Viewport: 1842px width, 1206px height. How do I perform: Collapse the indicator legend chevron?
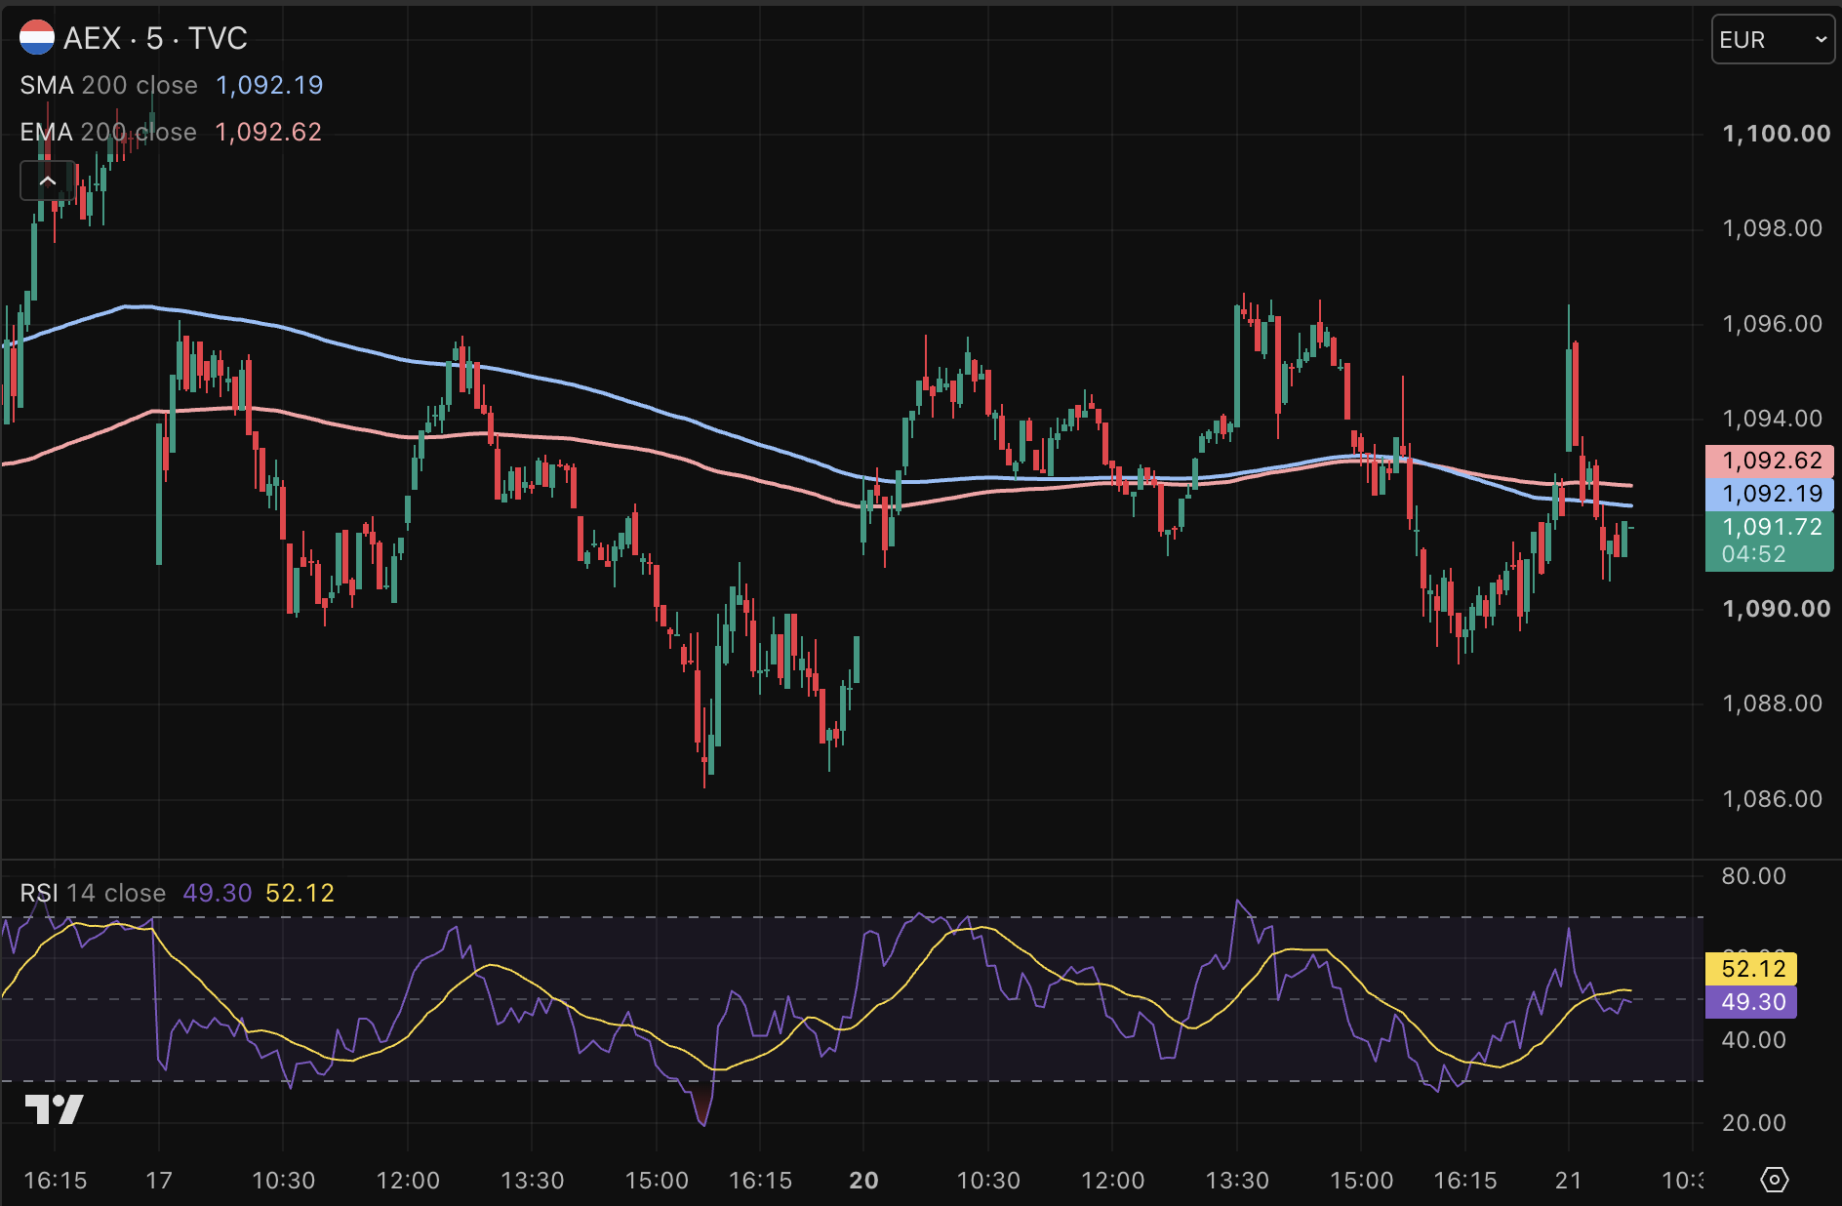tap(48, 181)
